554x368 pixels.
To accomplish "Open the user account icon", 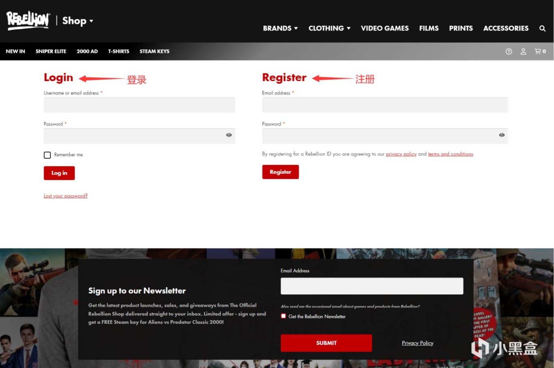I will click(x=523, y=51).
